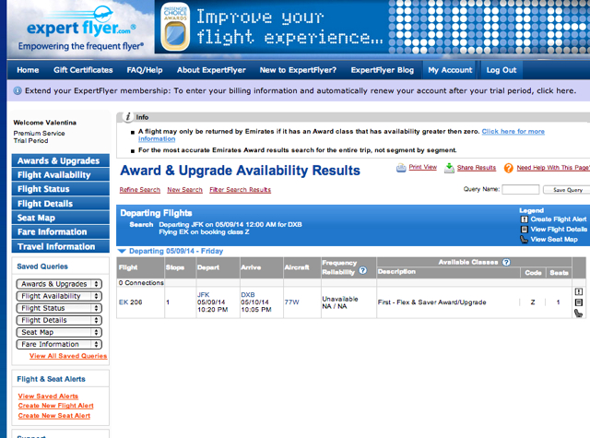Click the Create Flight Alert icon for EK 206
Image resolution: width=590 pixels, height=438 pixels.
579,291
